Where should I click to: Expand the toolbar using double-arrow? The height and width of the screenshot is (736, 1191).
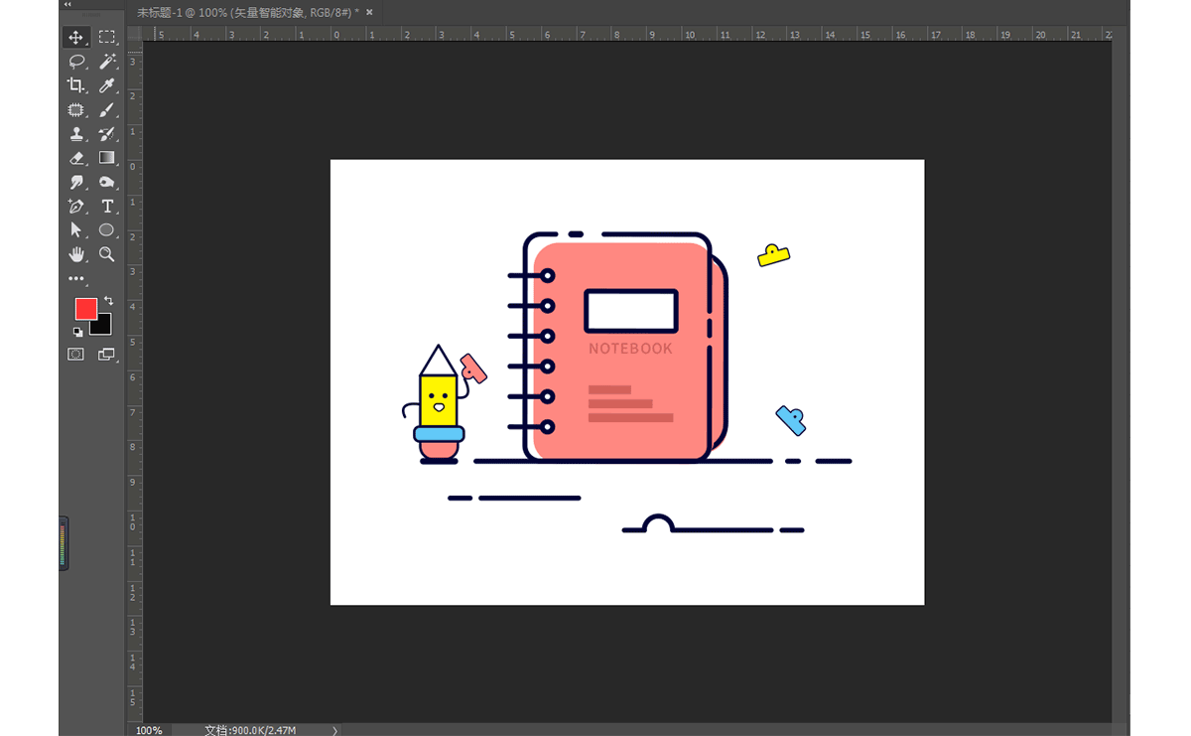(x=67, y=5)
